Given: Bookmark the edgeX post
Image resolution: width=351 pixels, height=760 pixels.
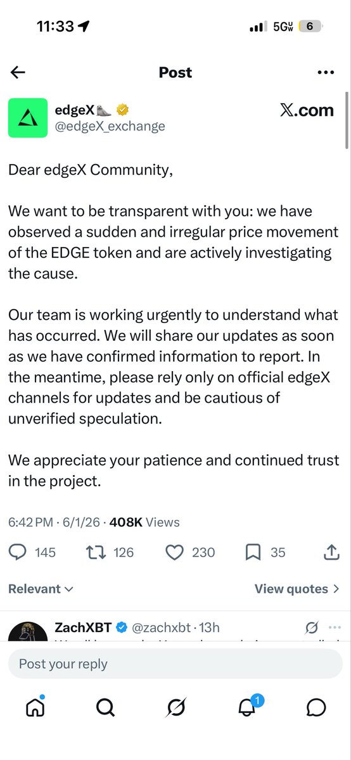Looking at the screenshot, I should [x=253, y=553].
